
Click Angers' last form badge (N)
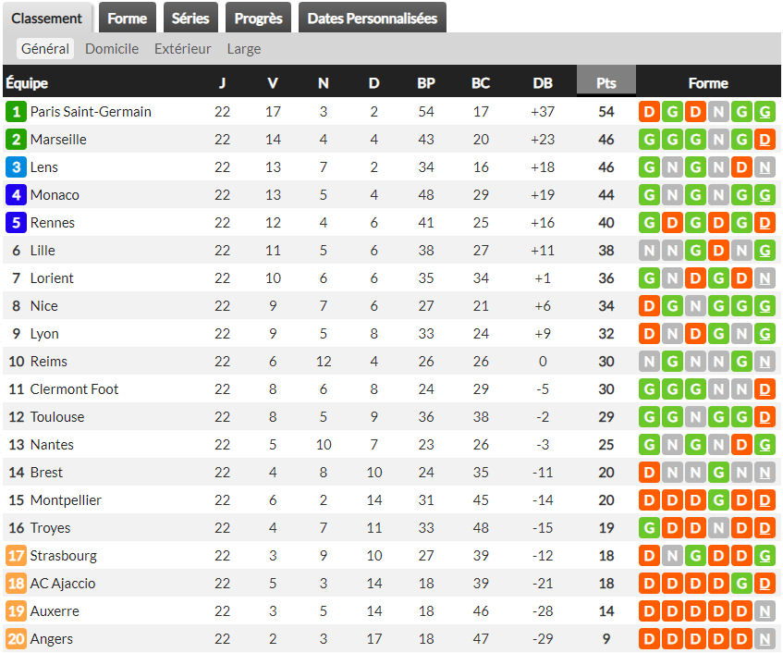coord(765,639)
